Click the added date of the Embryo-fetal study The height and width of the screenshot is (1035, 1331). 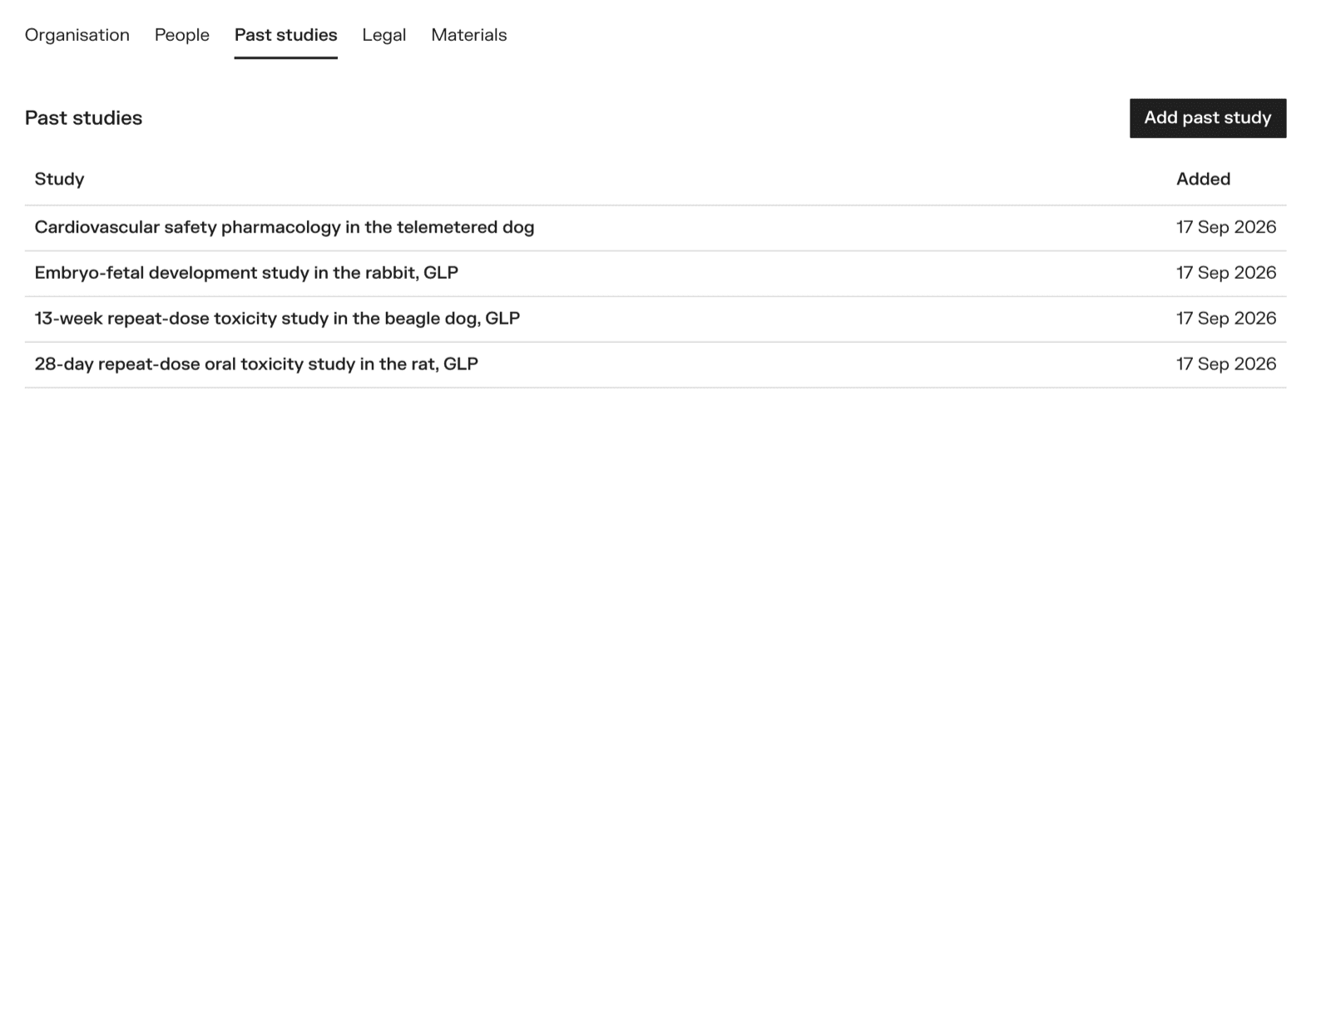1226,273
